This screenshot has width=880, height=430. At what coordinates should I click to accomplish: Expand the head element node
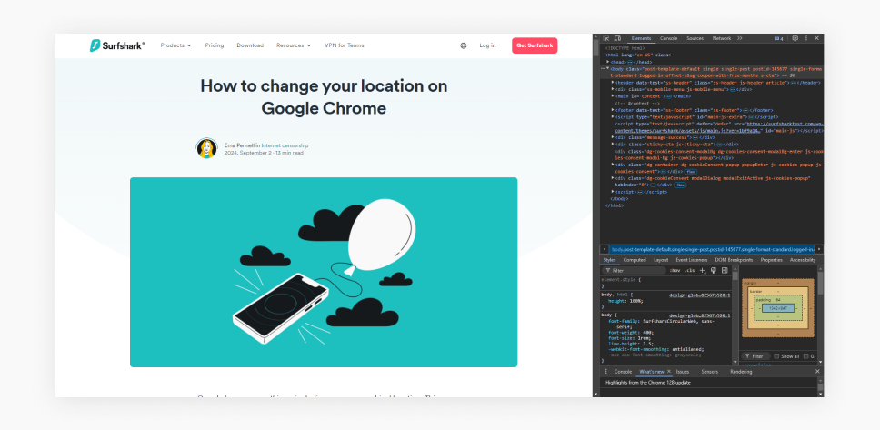click(x=607, y=62)
